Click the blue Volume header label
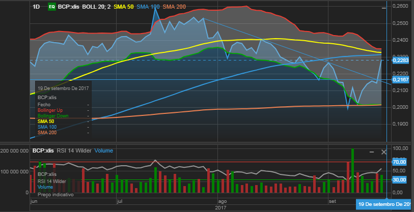This screenshot has width=414, height=212. point(104,151)
